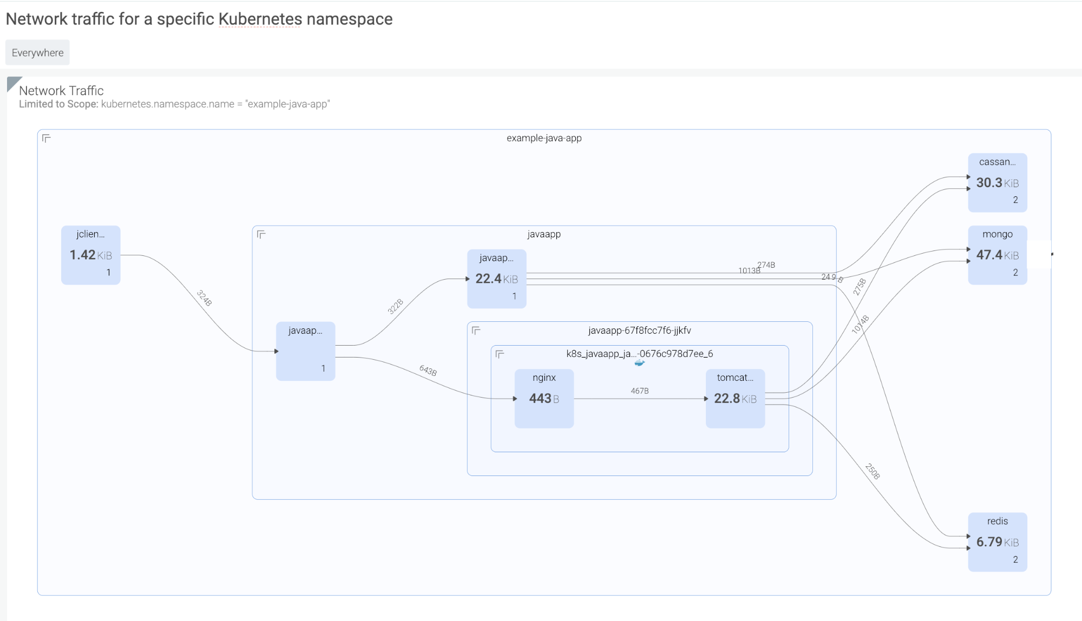Click the 467B edge label
Viewport: 1082px width, 621px height.
coord(639,391)
